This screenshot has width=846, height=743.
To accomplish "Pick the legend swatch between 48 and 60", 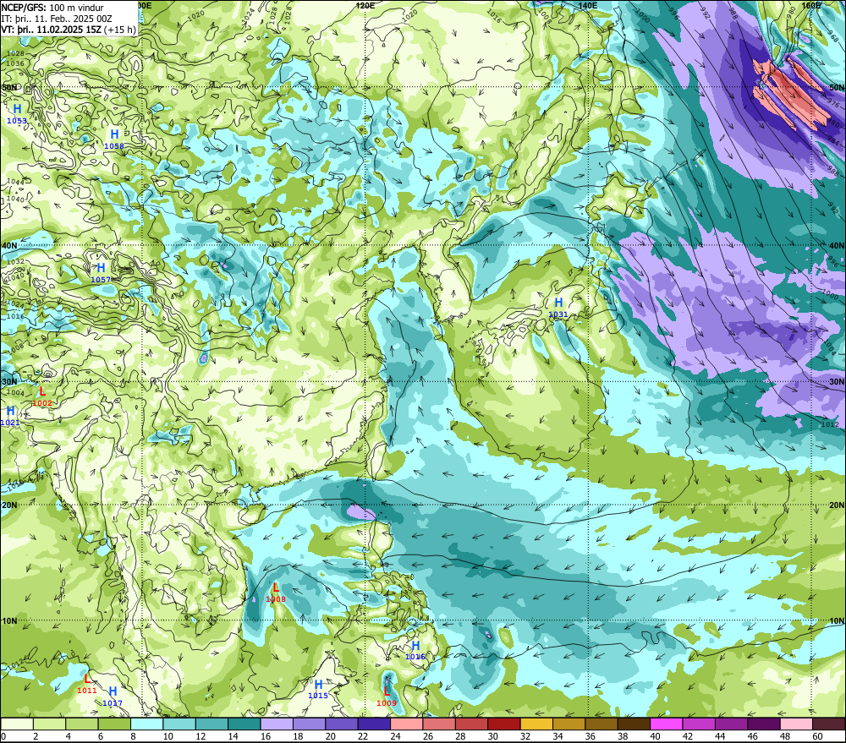I will tap(796, 724).
